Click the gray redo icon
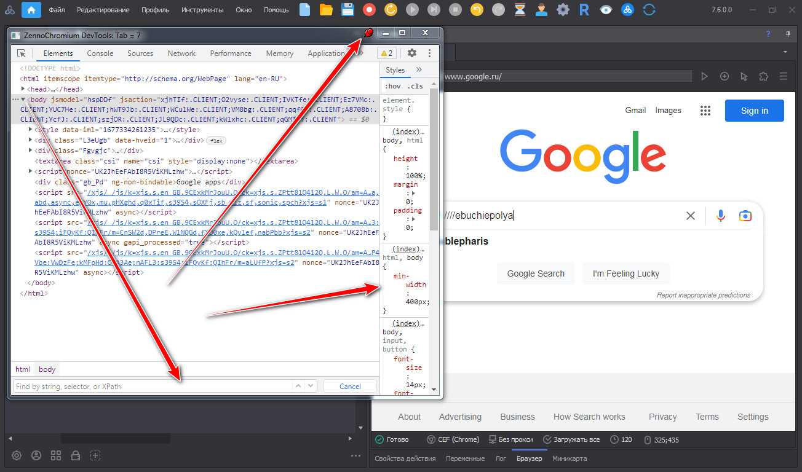 [x=498, y=10]
